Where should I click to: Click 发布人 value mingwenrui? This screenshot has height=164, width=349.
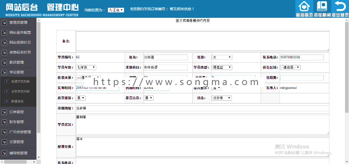[x=288, y=88]
